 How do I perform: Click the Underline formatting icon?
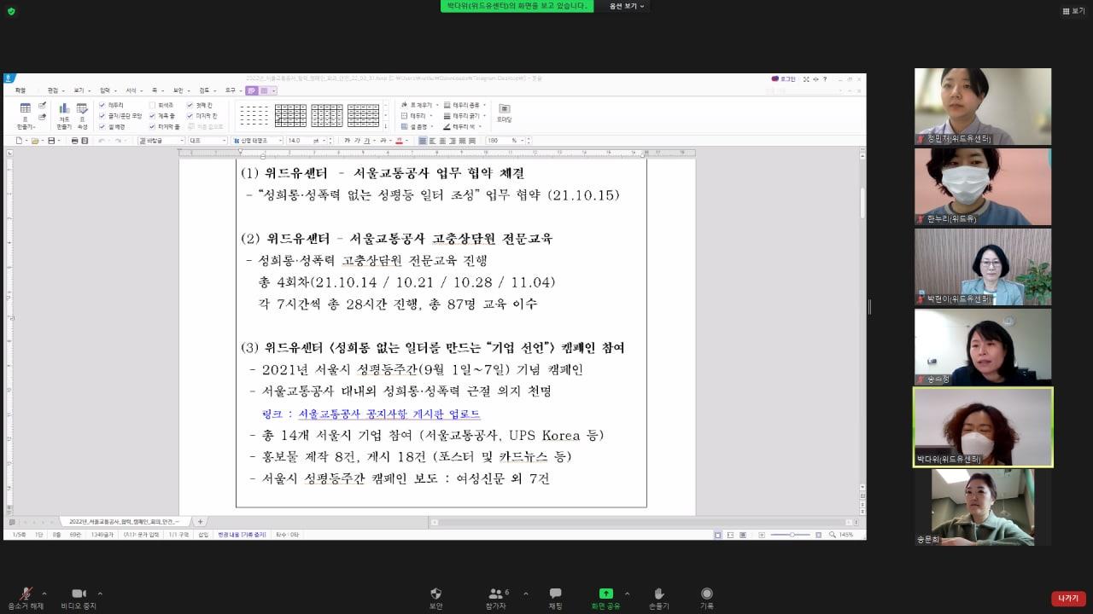point(365,138)
